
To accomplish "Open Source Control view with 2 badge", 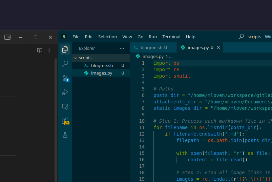I will [x=65, y=78].
